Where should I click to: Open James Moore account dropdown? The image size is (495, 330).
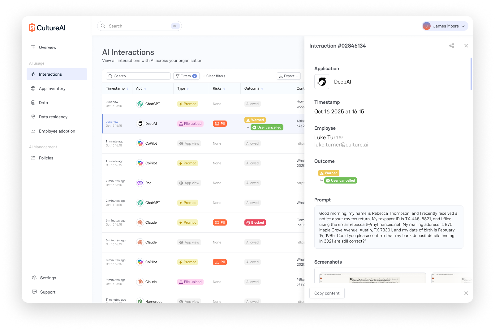coord(445,26)
